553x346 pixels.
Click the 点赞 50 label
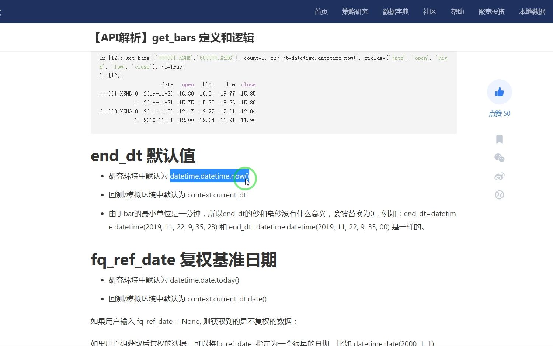click(499, 114)
